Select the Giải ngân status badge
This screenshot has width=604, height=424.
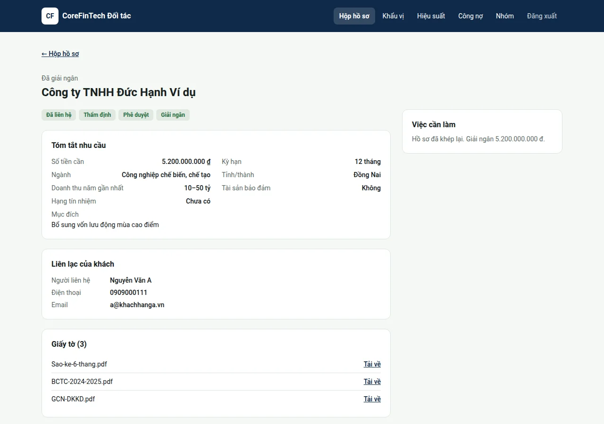click(x=173, y=115)
